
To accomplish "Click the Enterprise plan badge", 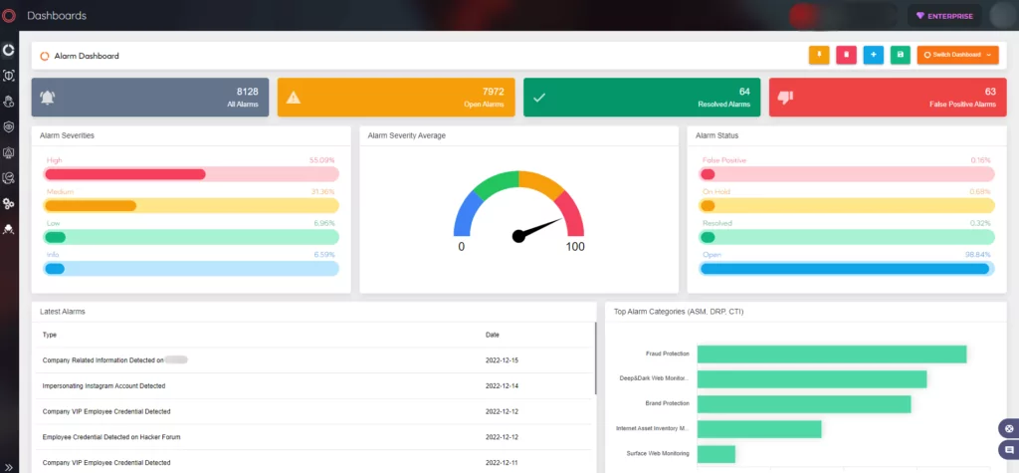I will pos(945,16).
